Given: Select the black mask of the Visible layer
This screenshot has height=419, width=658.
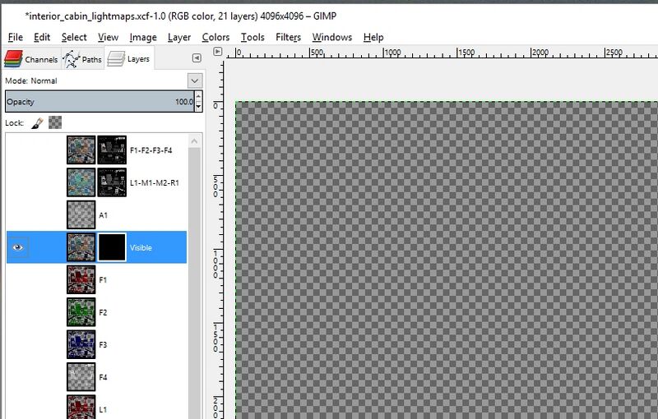Looking at the screenshot, I should point(112,247).
